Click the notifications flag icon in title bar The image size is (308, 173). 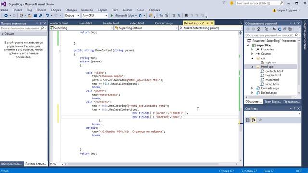(x=224, y=3)
